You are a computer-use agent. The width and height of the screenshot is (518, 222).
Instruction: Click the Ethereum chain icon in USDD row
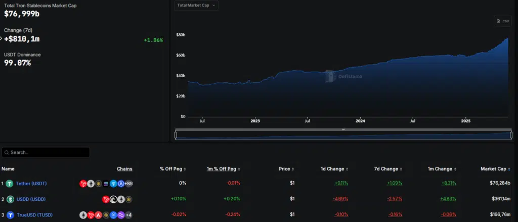click(x=121, y=199)
